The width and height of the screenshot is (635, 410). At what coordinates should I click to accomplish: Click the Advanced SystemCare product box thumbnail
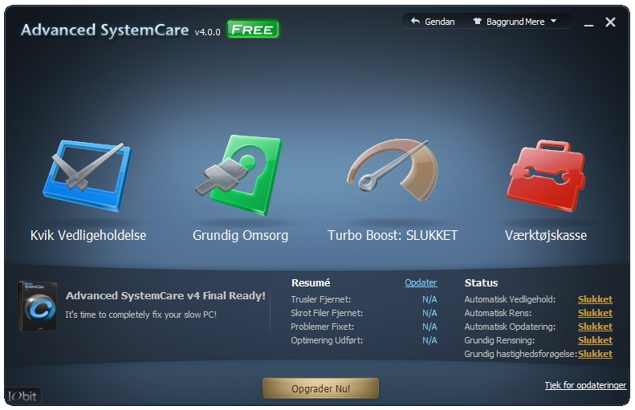click(x=37, y=306)
